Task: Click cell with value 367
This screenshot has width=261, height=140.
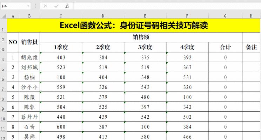Action: [x=187, y=67]
